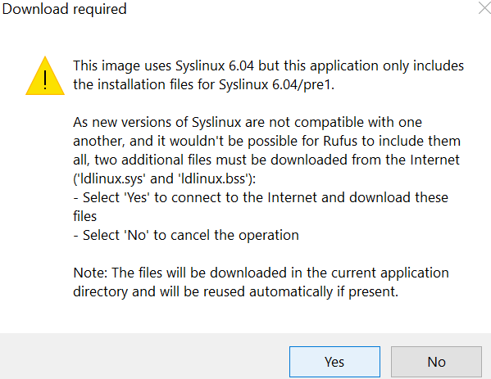
Task: Confirm the download with the Yes button
Action: coord(334,362)
